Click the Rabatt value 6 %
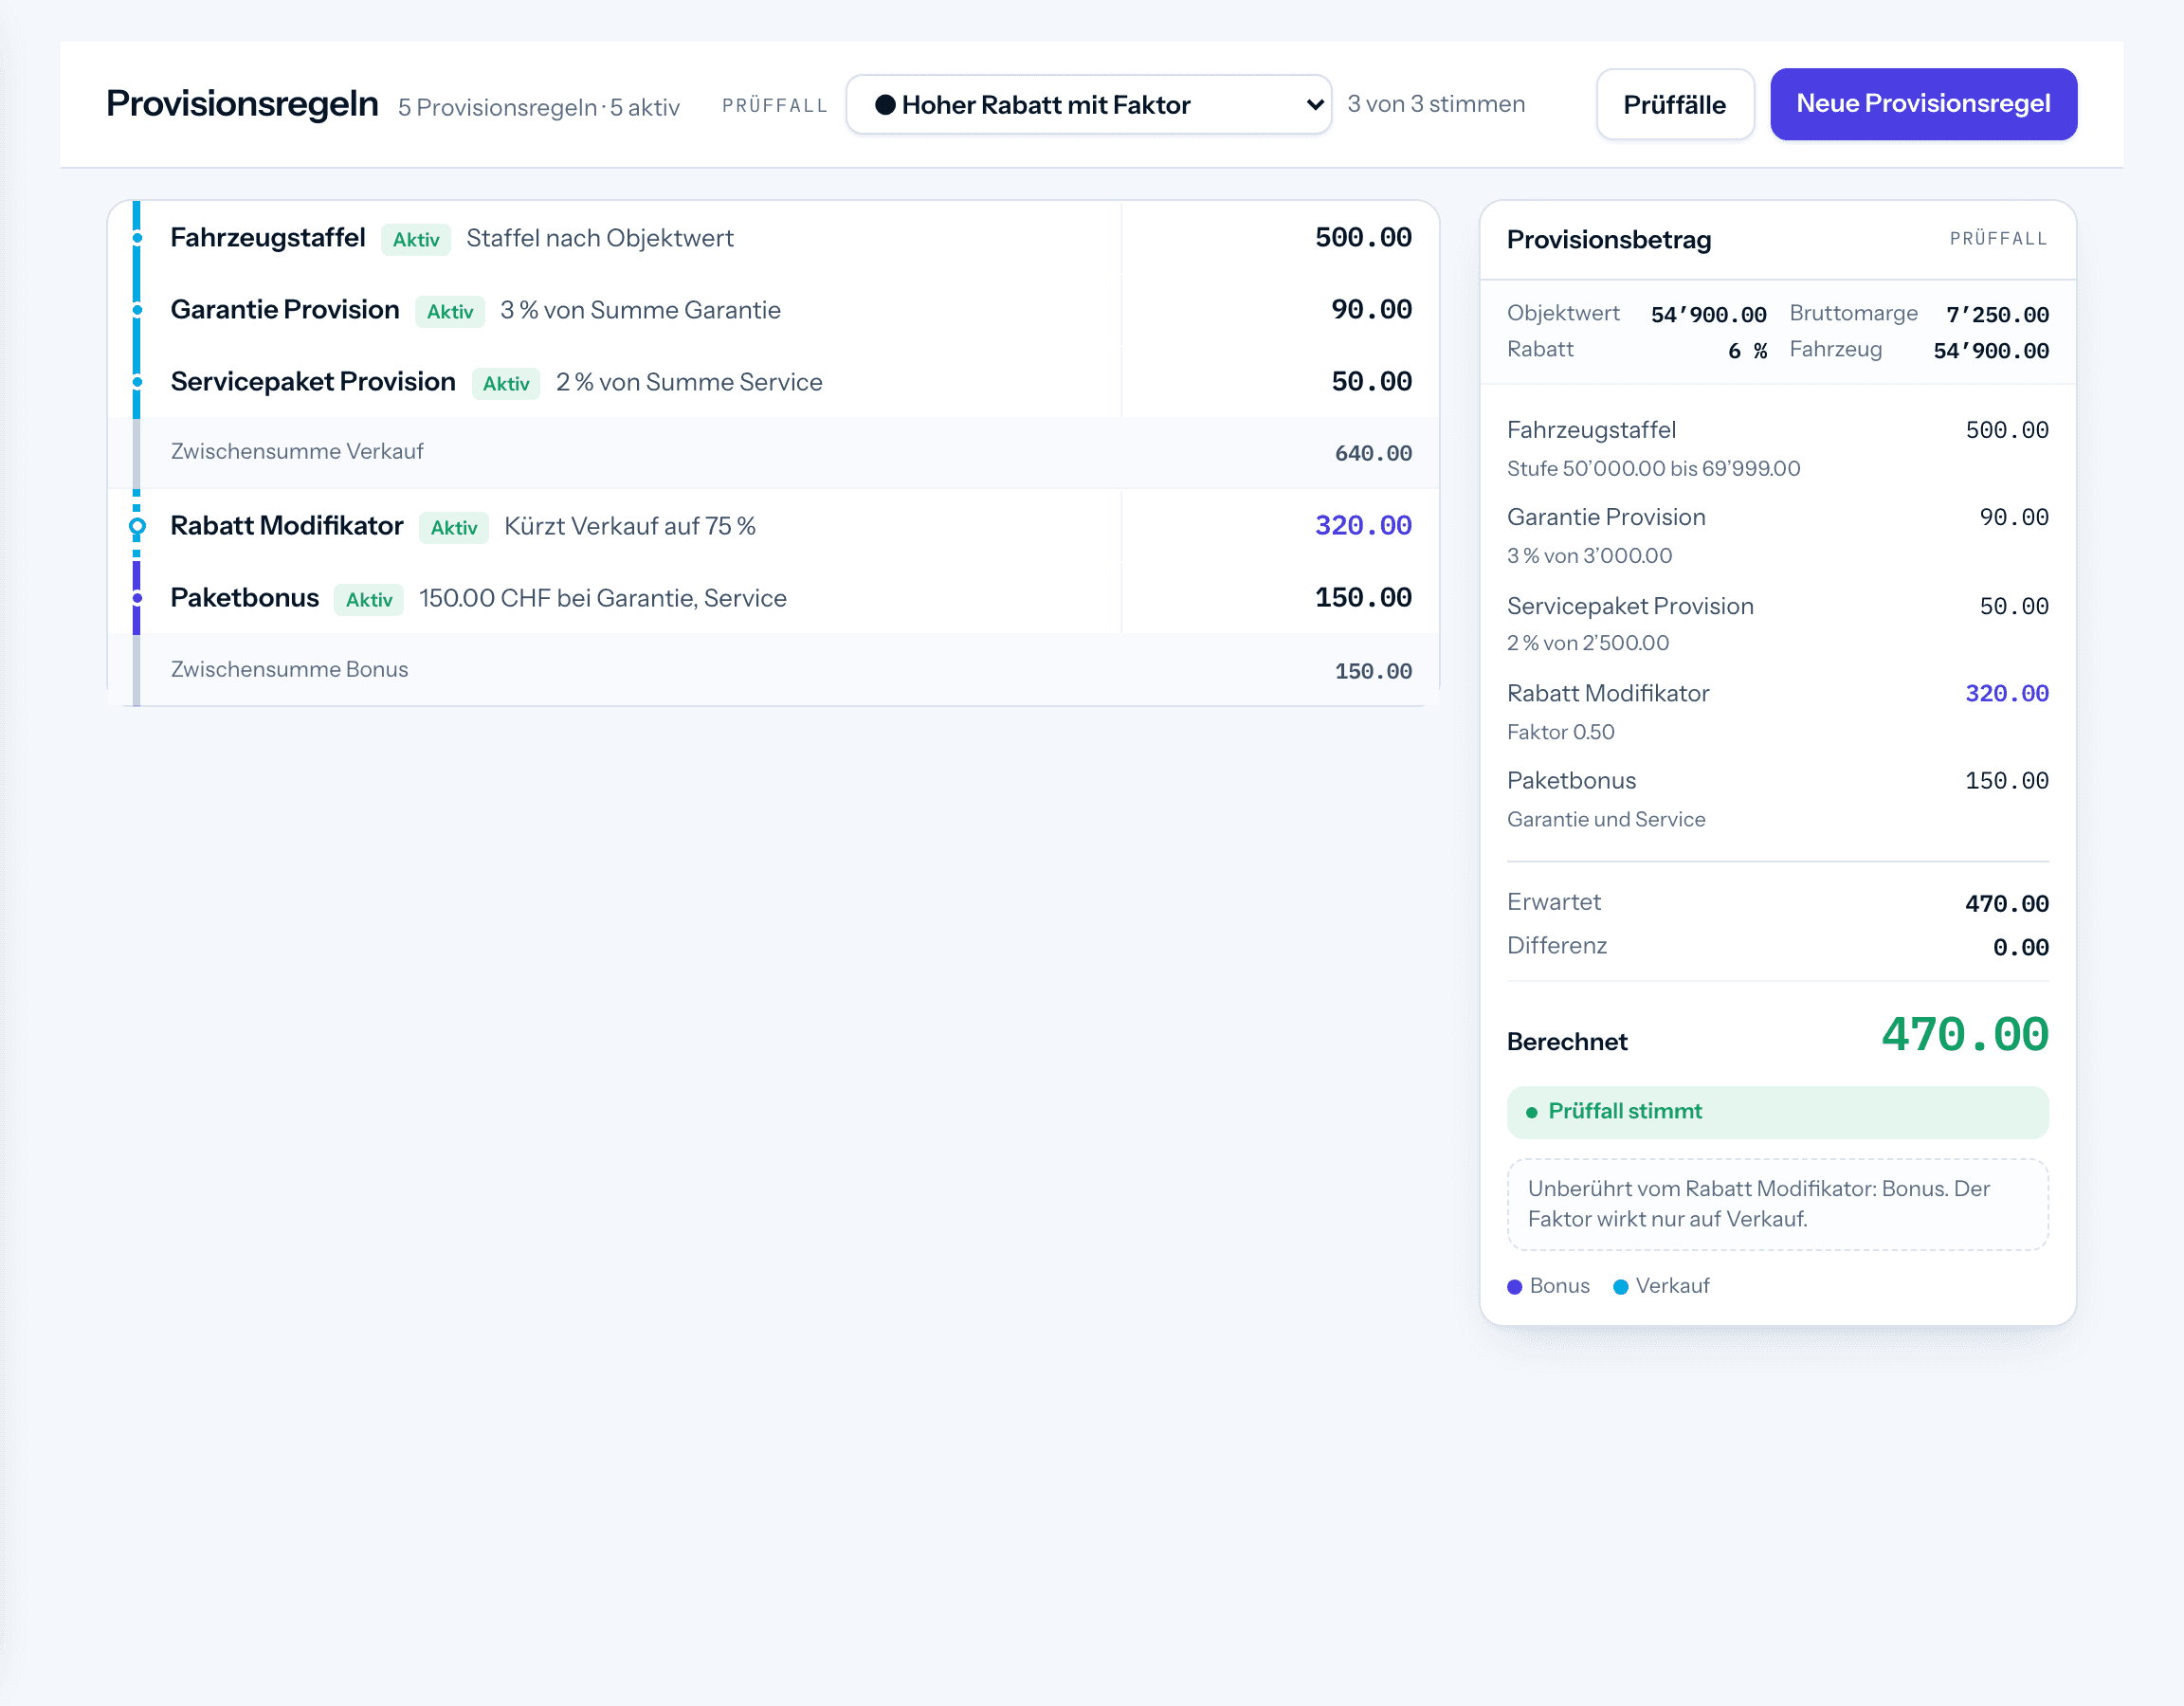 click(x=1747, y=351)
